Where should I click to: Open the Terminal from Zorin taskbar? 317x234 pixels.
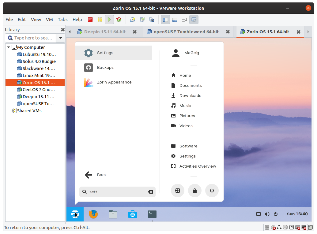pos(152,214)
